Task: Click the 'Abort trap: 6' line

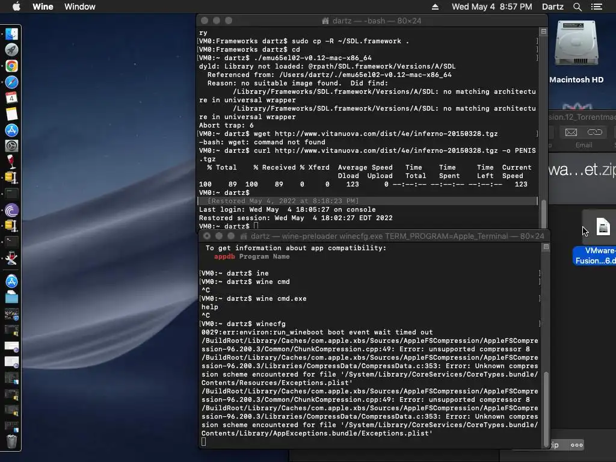Action: click(226, 125)
